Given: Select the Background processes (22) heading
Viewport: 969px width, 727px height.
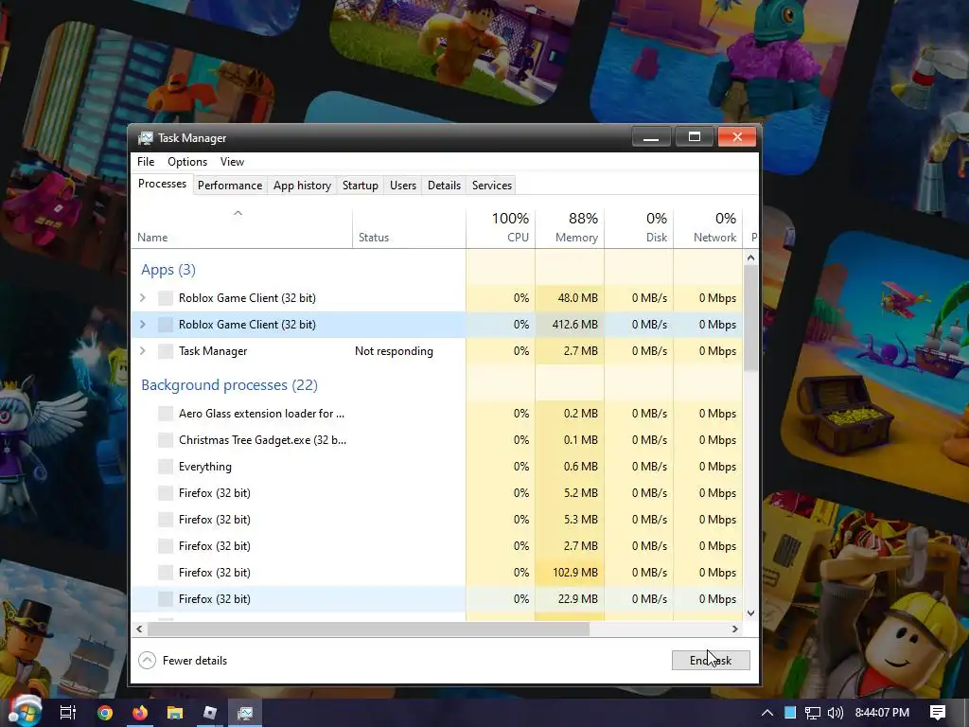Looking at the screenshot, I should coord(229,385).
